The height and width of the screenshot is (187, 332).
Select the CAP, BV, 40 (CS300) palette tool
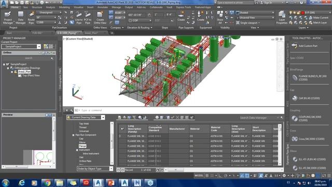click(x=306, y=98)
